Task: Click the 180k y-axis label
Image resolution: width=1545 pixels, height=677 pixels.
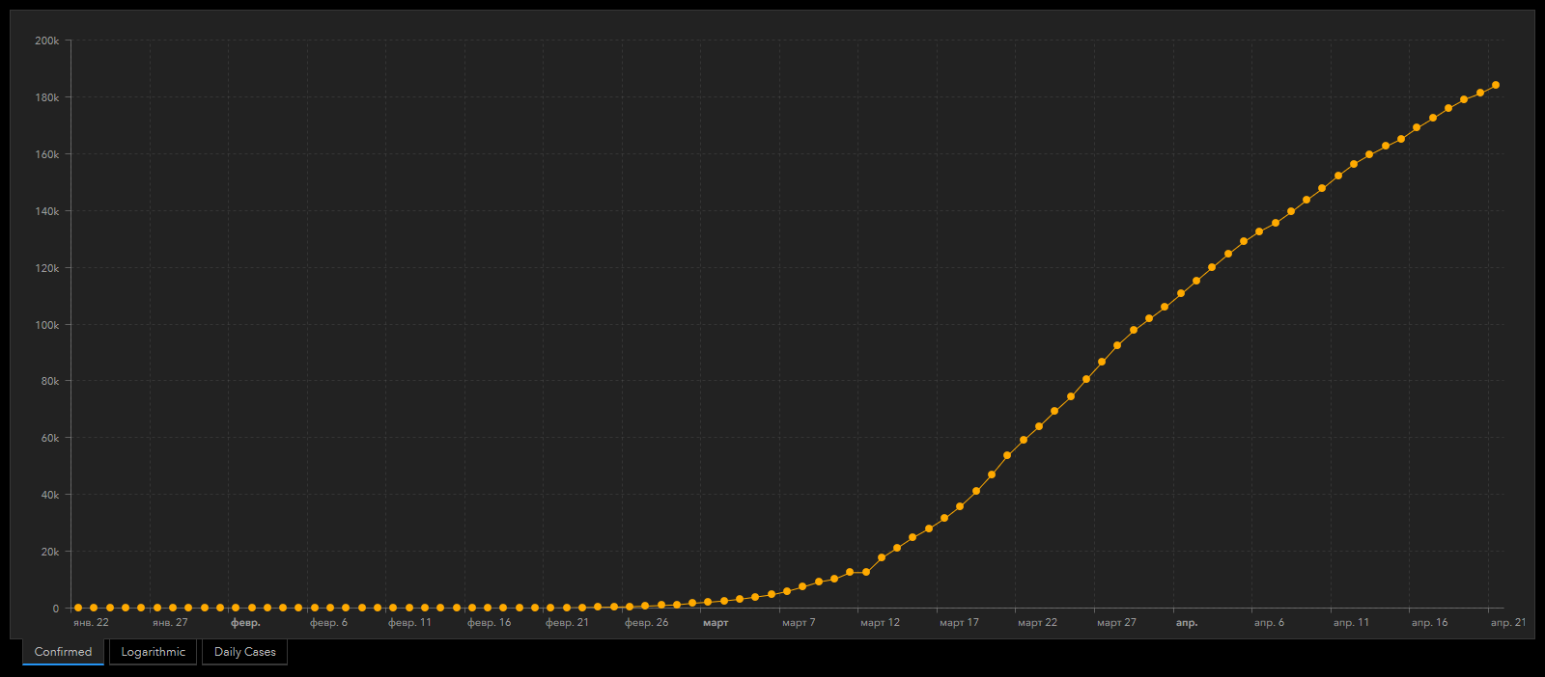Action: [47, 97]
